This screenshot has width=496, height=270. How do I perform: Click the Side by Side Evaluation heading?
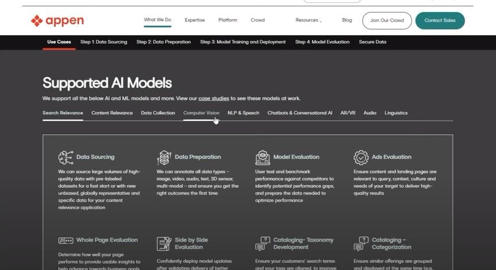point(191,244)
